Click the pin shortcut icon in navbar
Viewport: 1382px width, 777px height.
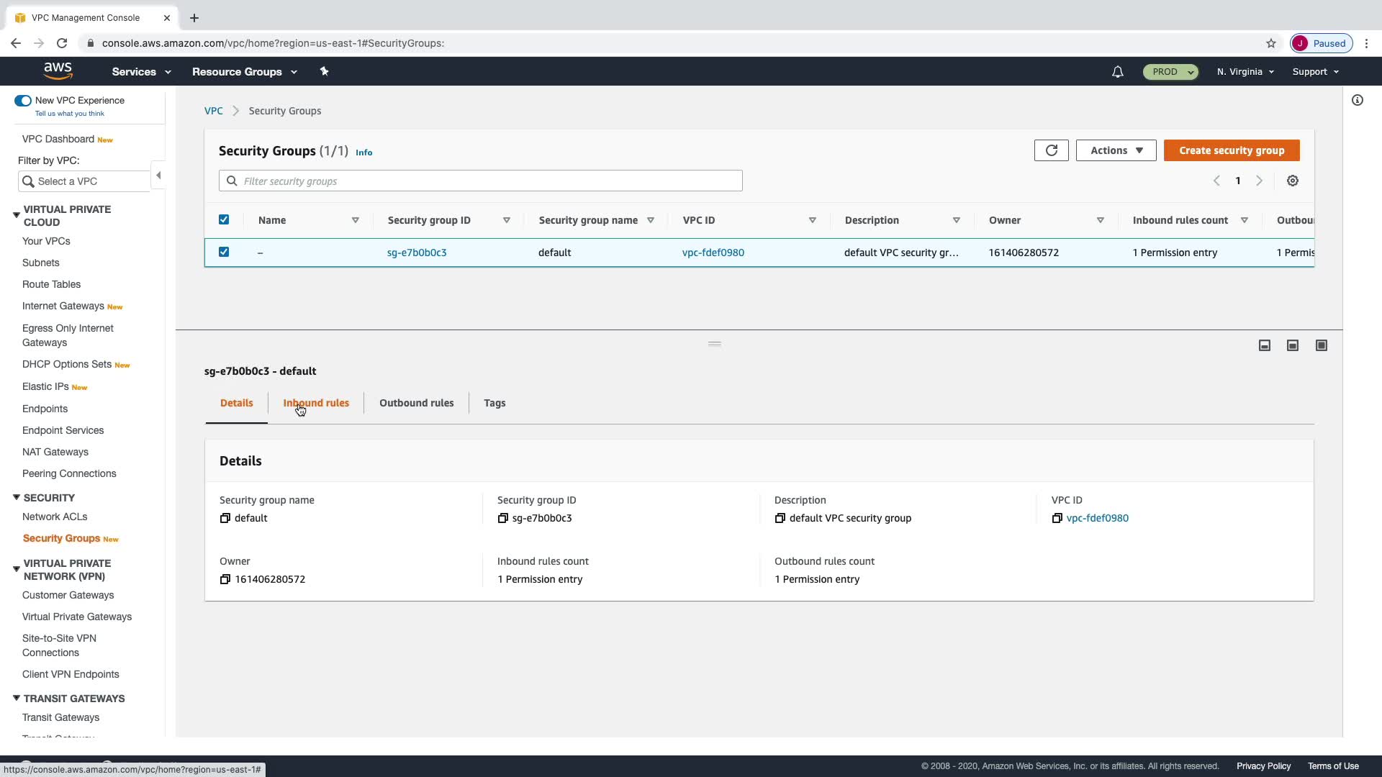[324, 71]
